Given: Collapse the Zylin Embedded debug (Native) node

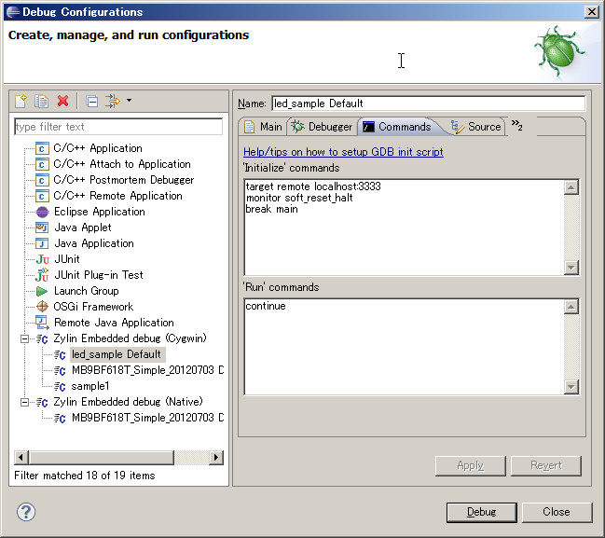Looking at the screenshot, I should (24, 403).
